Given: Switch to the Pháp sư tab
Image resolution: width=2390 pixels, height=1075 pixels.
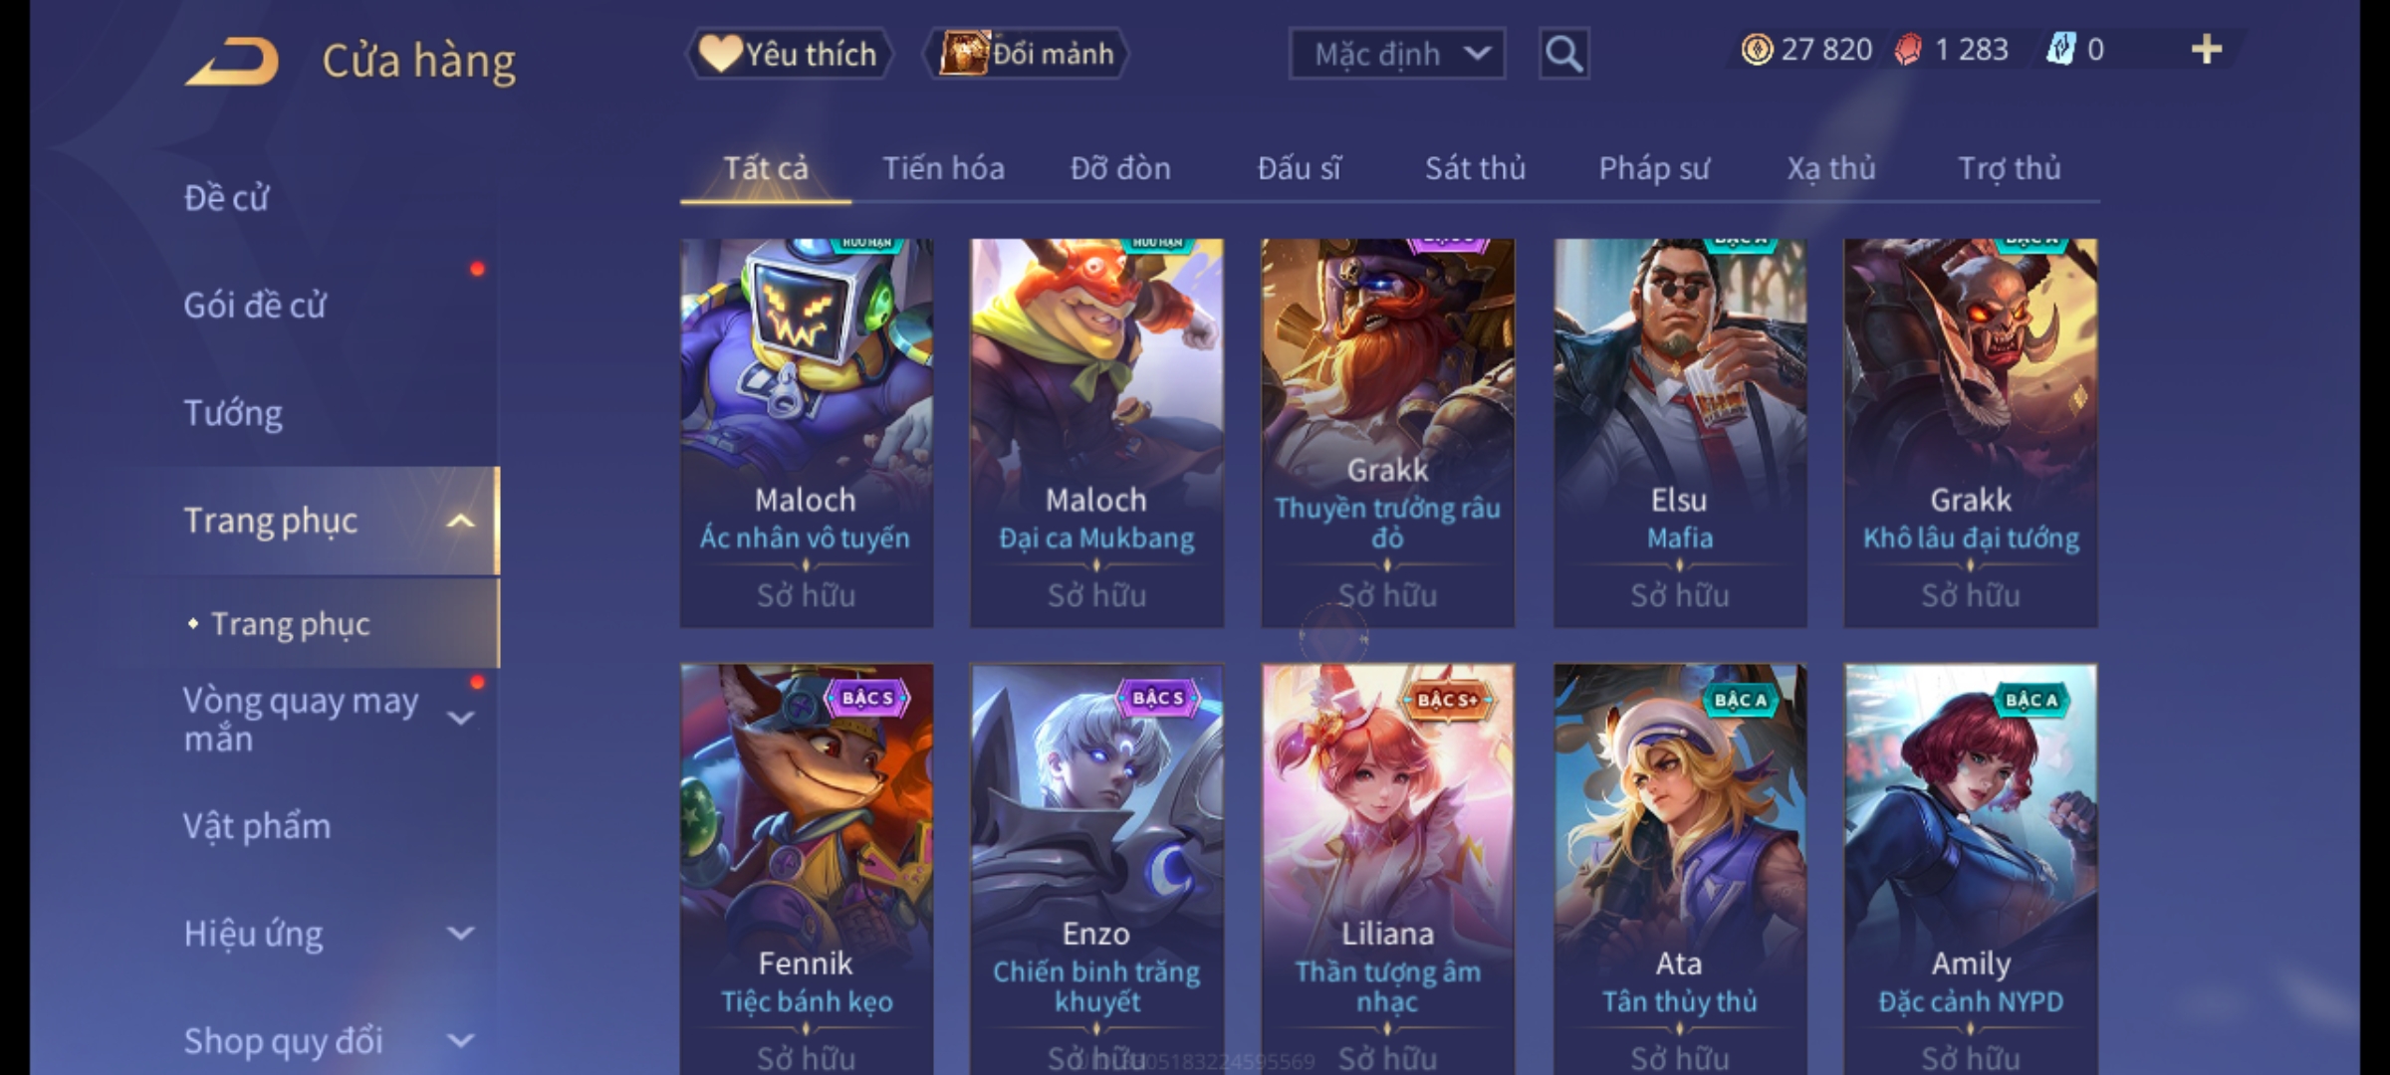Looking at the screenshot, I should click(x=1653, y=168).
